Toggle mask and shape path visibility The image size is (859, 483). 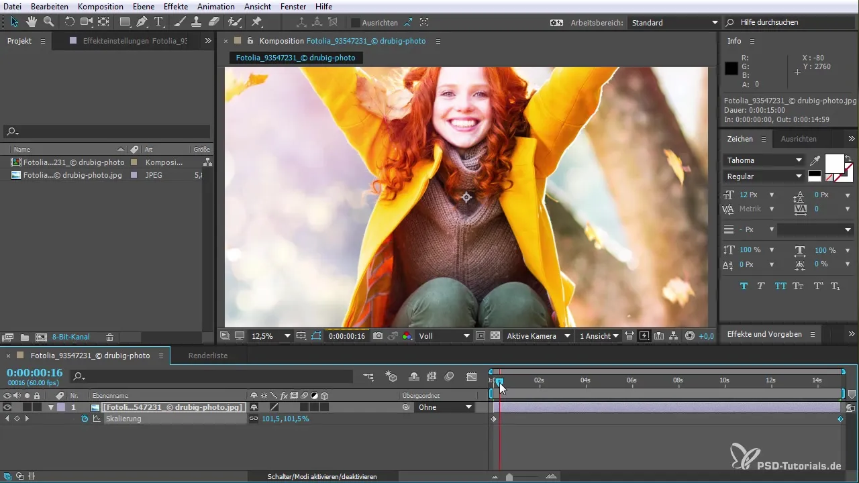[x=316, y=336]
